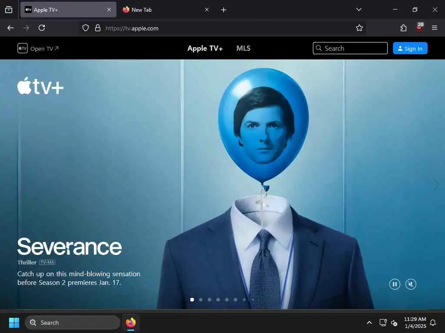Advance to the next hero slide
Screen dimensions: 445x333
pyautogui.click(x=436, y=185)
